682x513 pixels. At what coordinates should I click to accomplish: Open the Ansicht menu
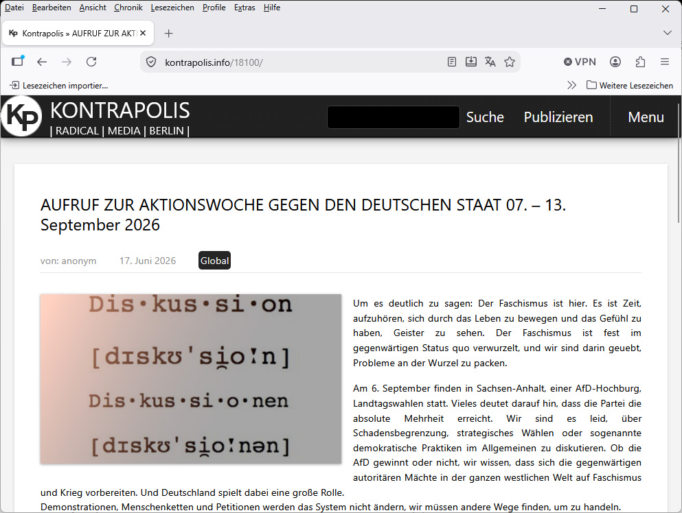tap(93, 8)
